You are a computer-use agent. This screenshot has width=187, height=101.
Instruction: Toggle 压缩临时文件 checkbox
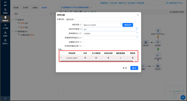[83, 42]
